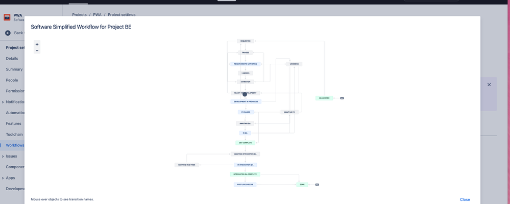Expand the Apps section chevron
This screenshot has height=204, width=510.
tap(3, 178)
